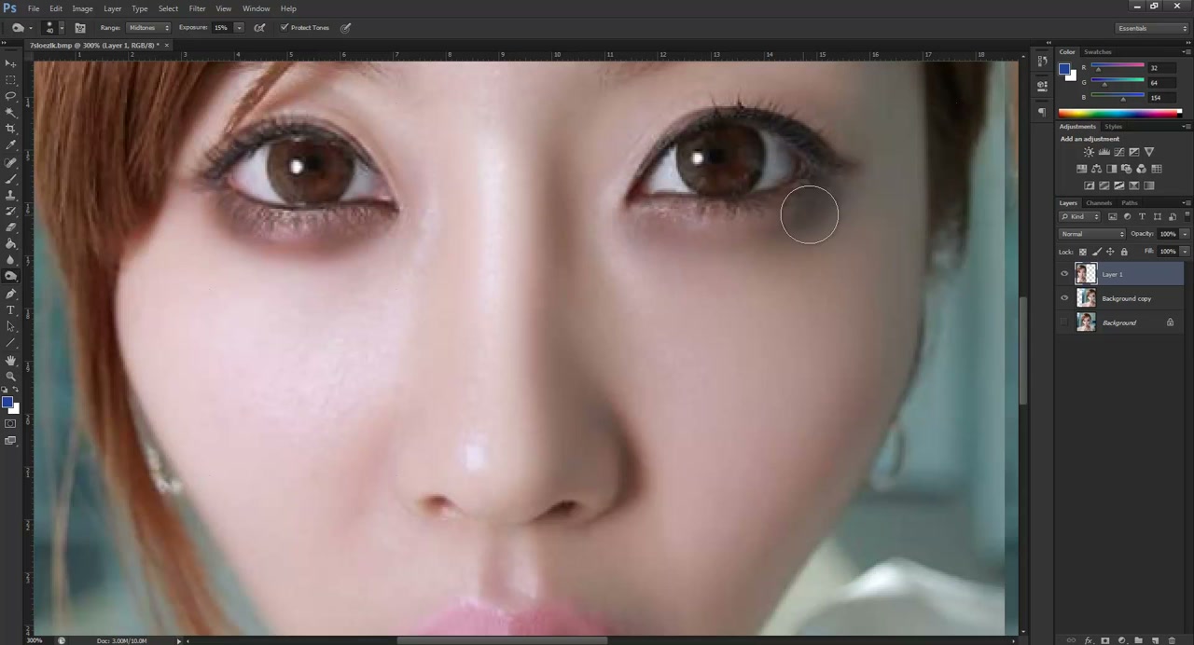The image size is (1194, 645).
Task: Filter layers by pixel type
Action: (x=1113, y=216)
